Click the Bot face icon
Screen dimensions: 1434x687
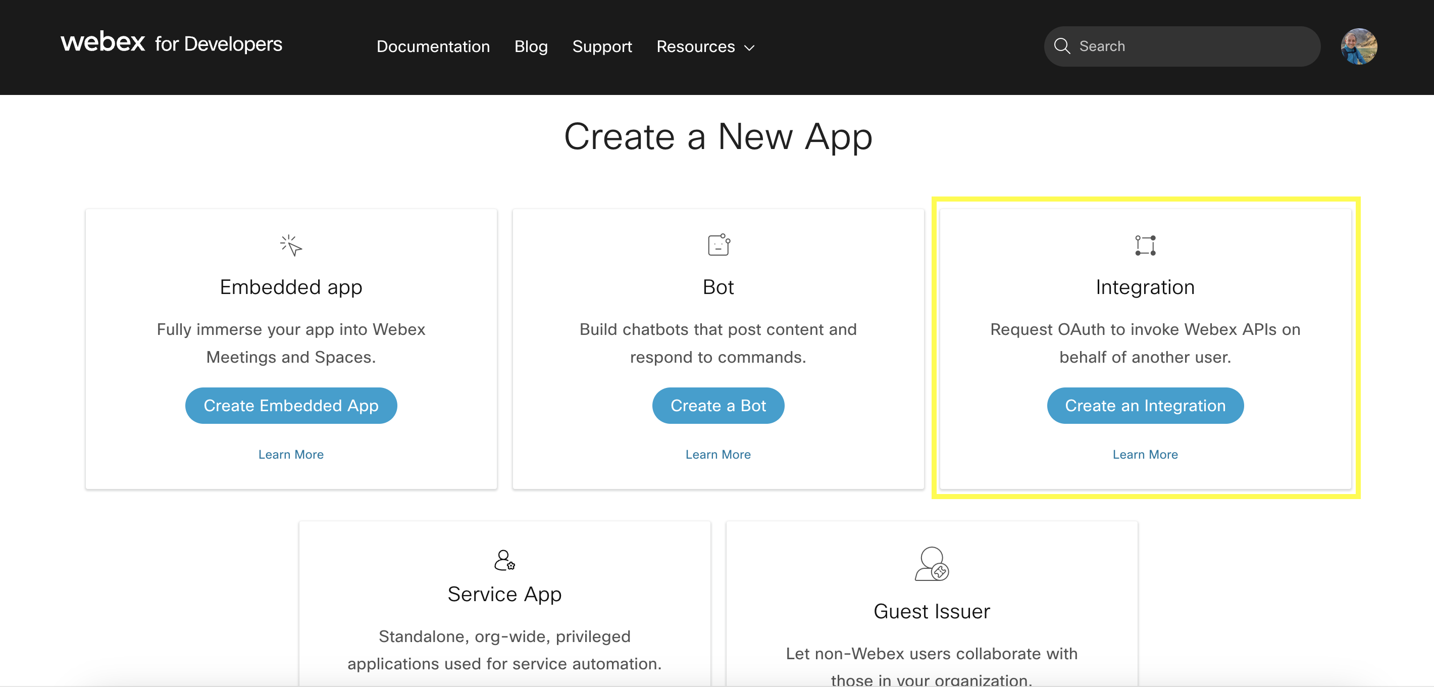718,245
